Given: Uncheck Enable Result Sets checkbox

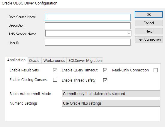Looking at the screenshot, I should [55, 70].
